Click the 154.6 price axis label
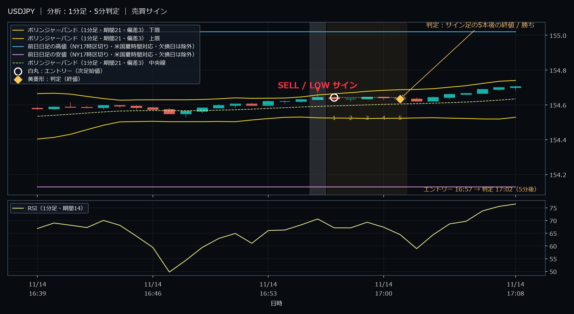Viewport: 574px width, 314px height. tap(558, 105)
